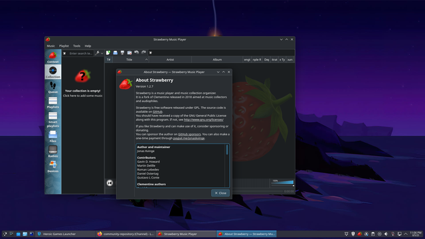The width and height of the screenshot is (425, 239).
Task: Switch to Strawberry Music Player taskbar entry
Action: 186,234
